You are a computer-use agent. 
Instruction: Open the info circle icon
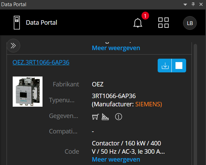click(x=119, y=117)
